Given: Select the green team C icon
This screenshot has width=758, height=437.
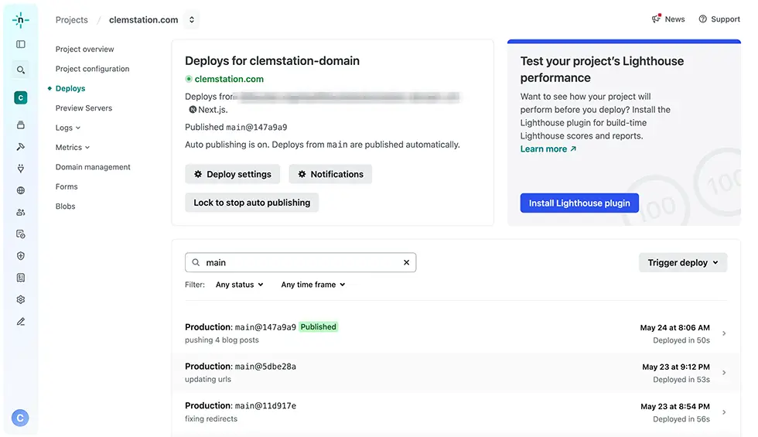Looking at the screenshot, I should pos(21,97).
